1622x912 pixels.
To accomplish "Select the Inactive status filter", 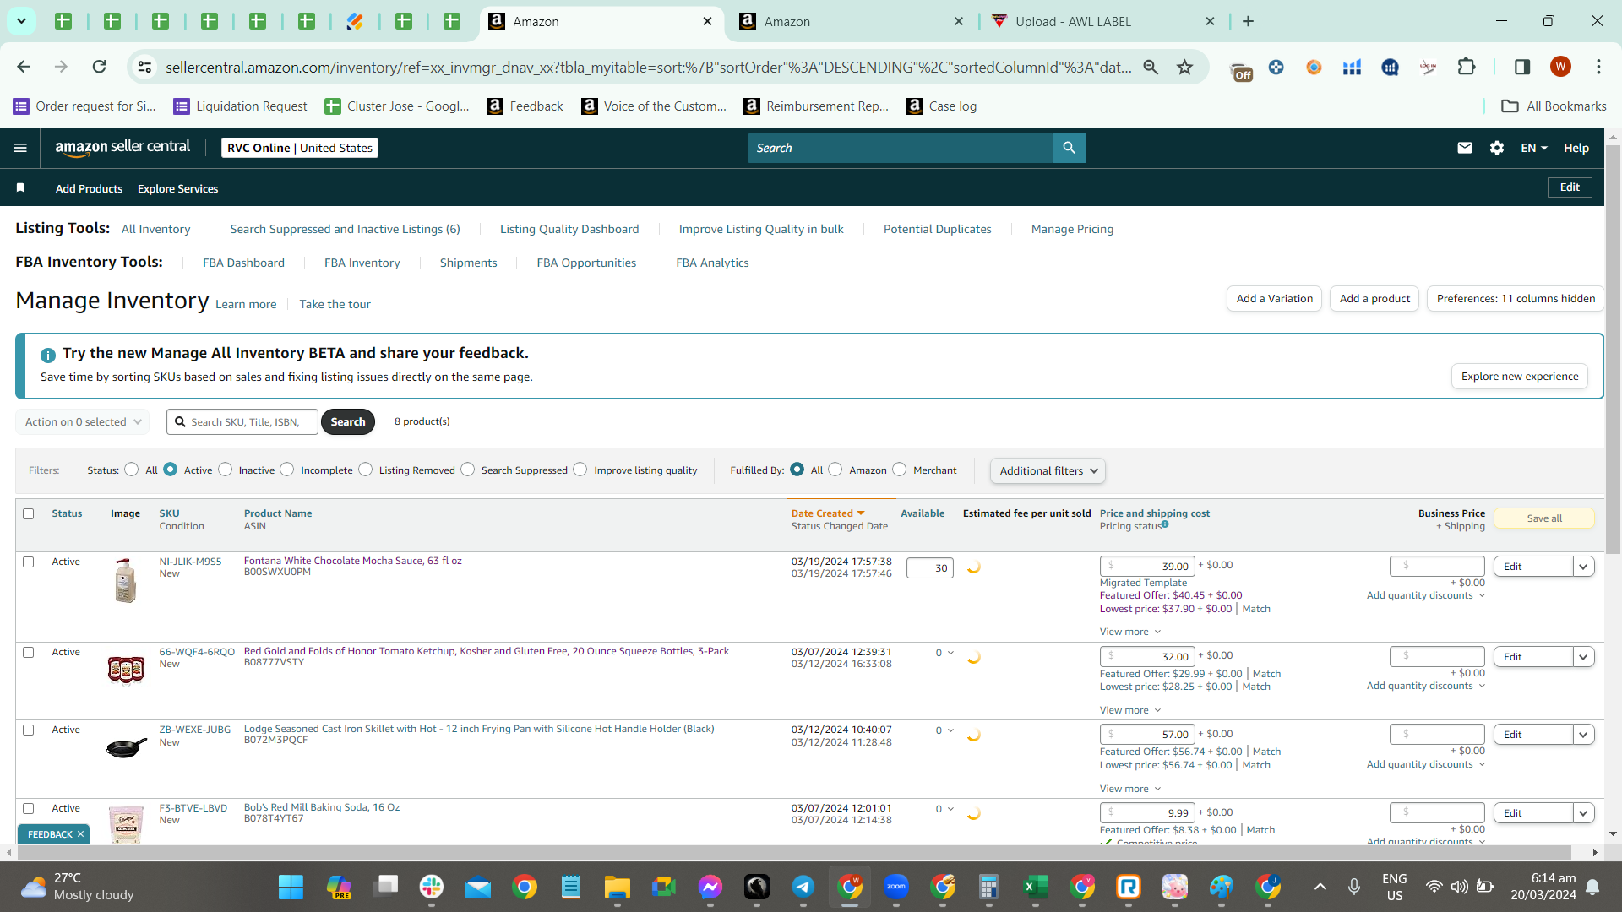I will coord(225,470).
